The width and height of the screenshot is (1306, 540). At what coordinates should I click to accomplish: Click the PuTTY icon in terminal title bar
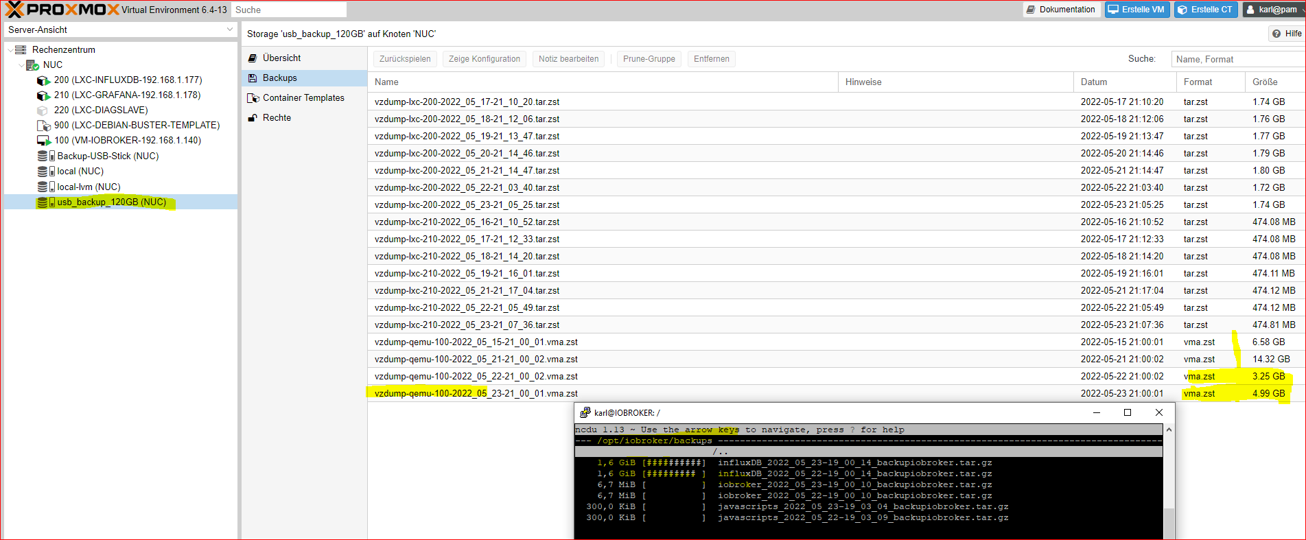coord(585,412)
